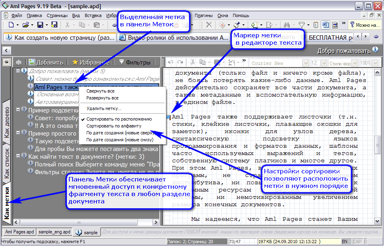Toggle the pin button on the side panel

[6, 62]
